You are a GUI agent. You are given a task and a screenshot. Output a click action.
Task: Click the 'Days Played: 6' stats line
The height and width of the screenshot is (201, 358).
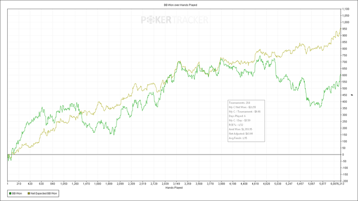[237, 116]
